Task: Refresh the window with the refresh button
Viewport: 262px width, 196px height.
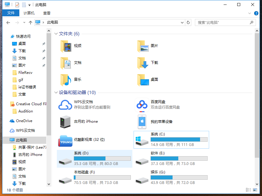Action: [188, 23]
